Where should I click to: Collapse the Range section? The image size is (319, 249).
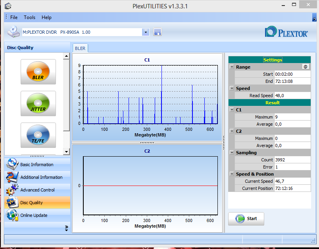click(232, 67)
